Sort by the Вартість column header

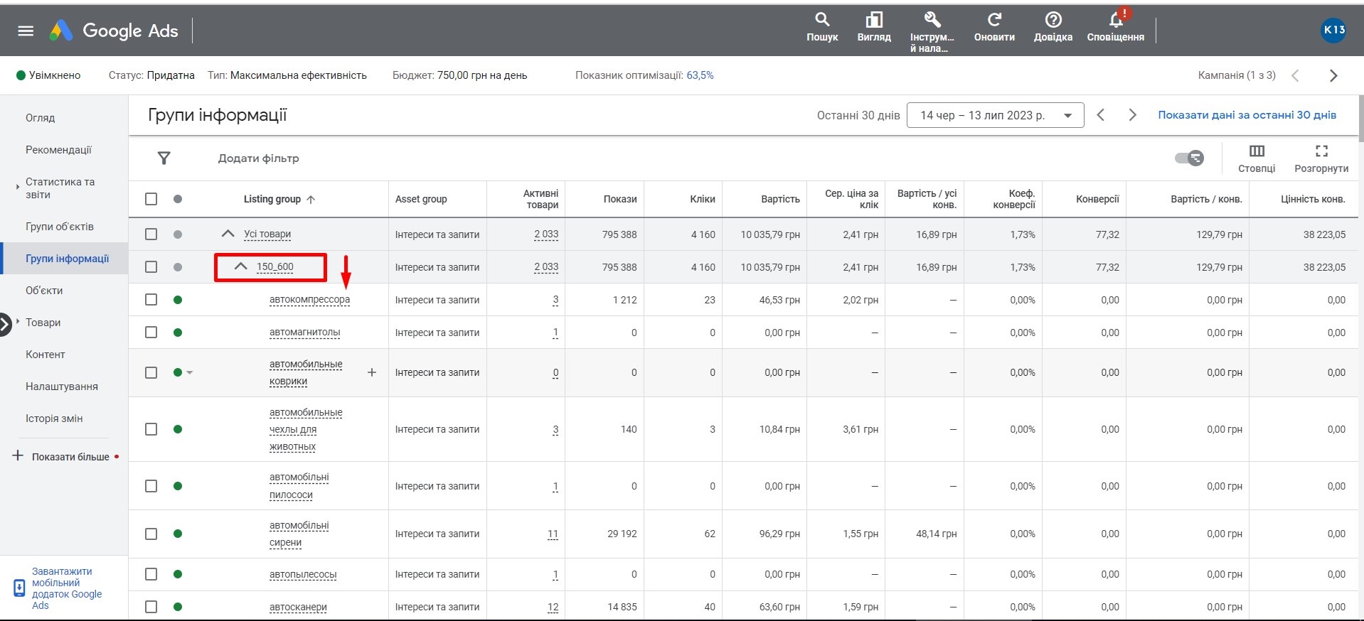pos(780,200)
